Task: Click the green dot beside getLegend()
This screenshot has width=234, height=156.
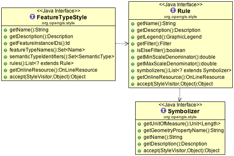Action: point(133,37)
